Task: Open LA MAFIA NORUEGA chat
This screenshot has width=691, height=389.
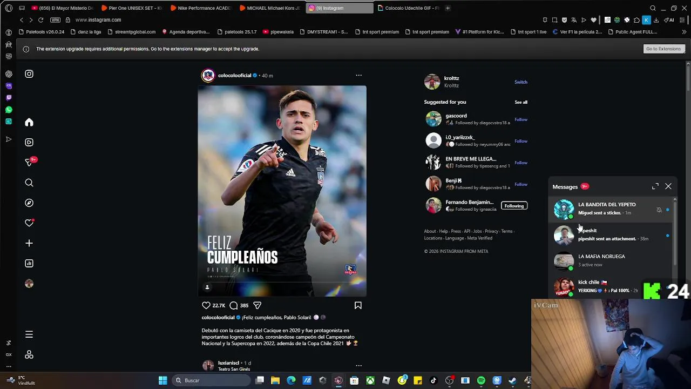Action: [x=611, y=260]
